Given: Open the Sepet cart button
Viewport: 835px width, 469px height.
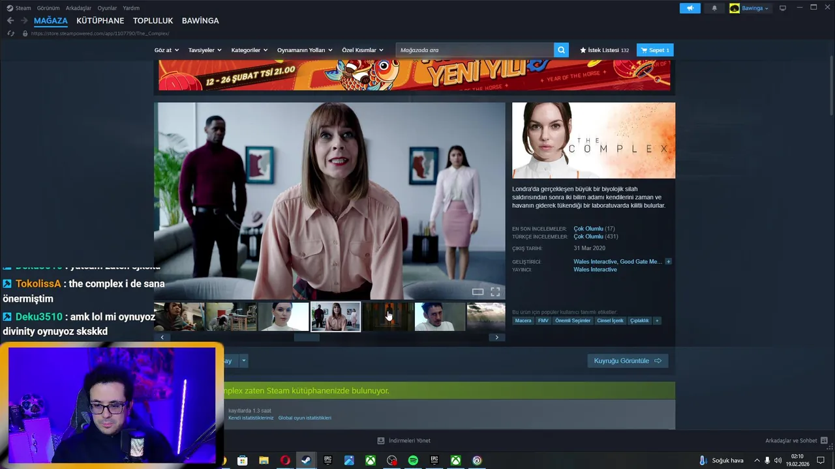Looking at the screenshot, I should click(655, 50).
